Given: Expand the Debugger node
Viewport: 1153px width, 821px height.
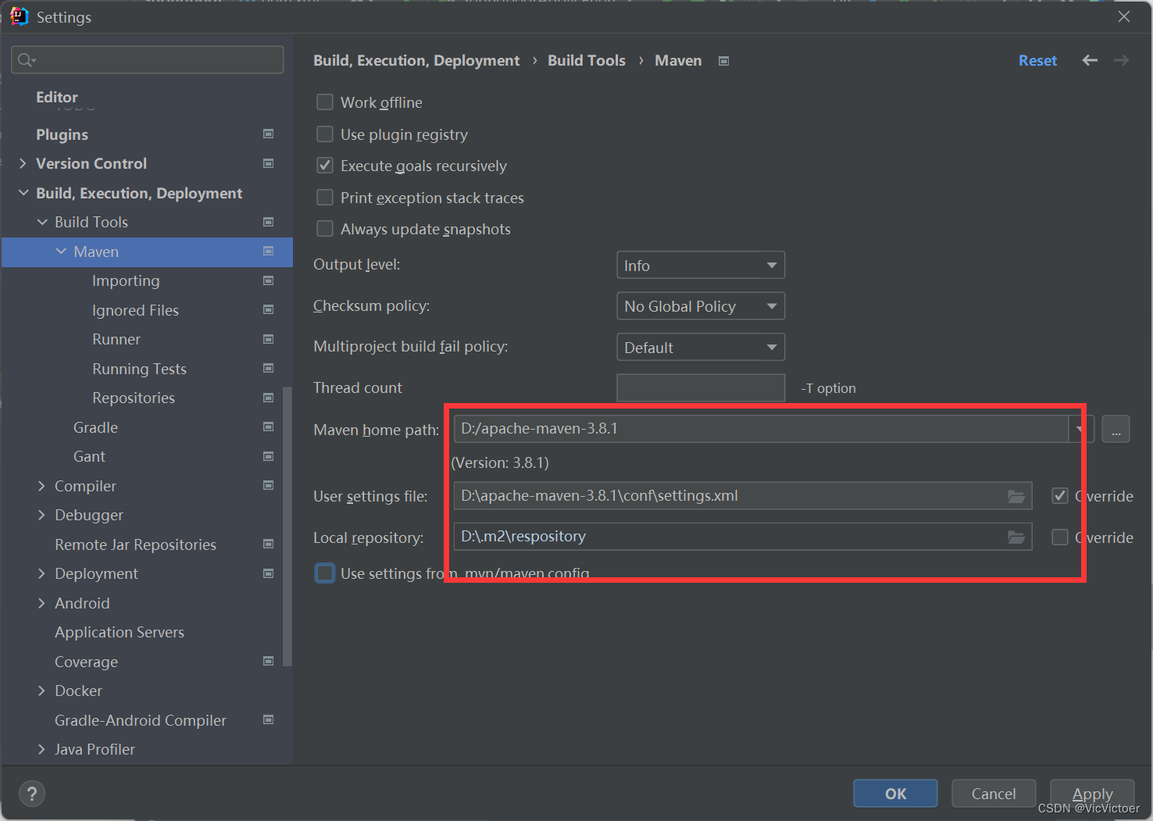Looking at the screenshot, I should click(x=42, y=515).
